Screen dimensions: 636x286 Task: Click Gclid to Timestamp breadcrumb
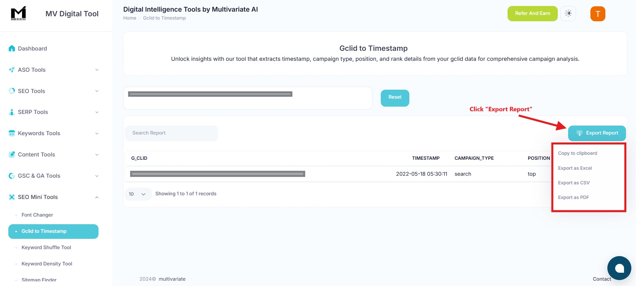(x=164, y=18)
